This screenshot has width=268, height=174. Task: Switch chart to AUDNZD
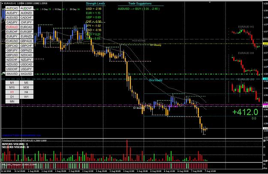(26, 13)
